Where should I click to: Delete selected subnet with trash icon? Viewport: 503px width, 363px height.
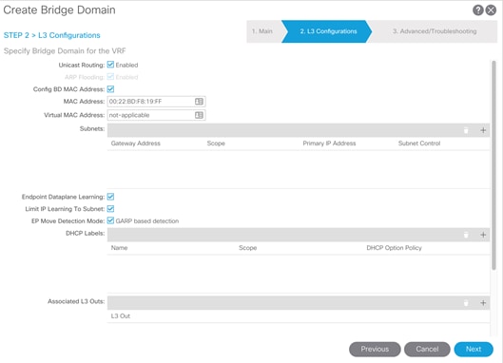click(466, 130)
